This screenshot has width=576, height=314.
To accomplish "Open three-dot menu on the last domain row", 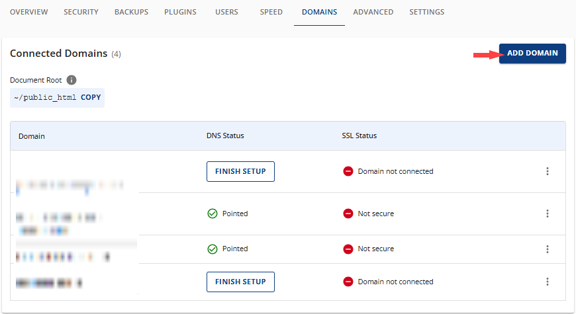I will [x=548, y=282].
